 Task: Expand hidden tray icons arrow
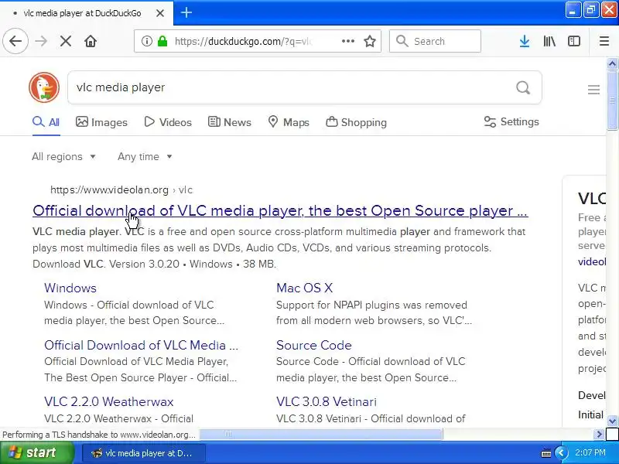point(561,453)
